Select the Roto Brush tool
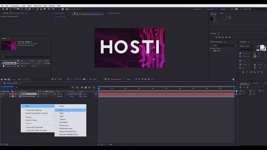Screen dimensions: 267x150 point(49,9)
